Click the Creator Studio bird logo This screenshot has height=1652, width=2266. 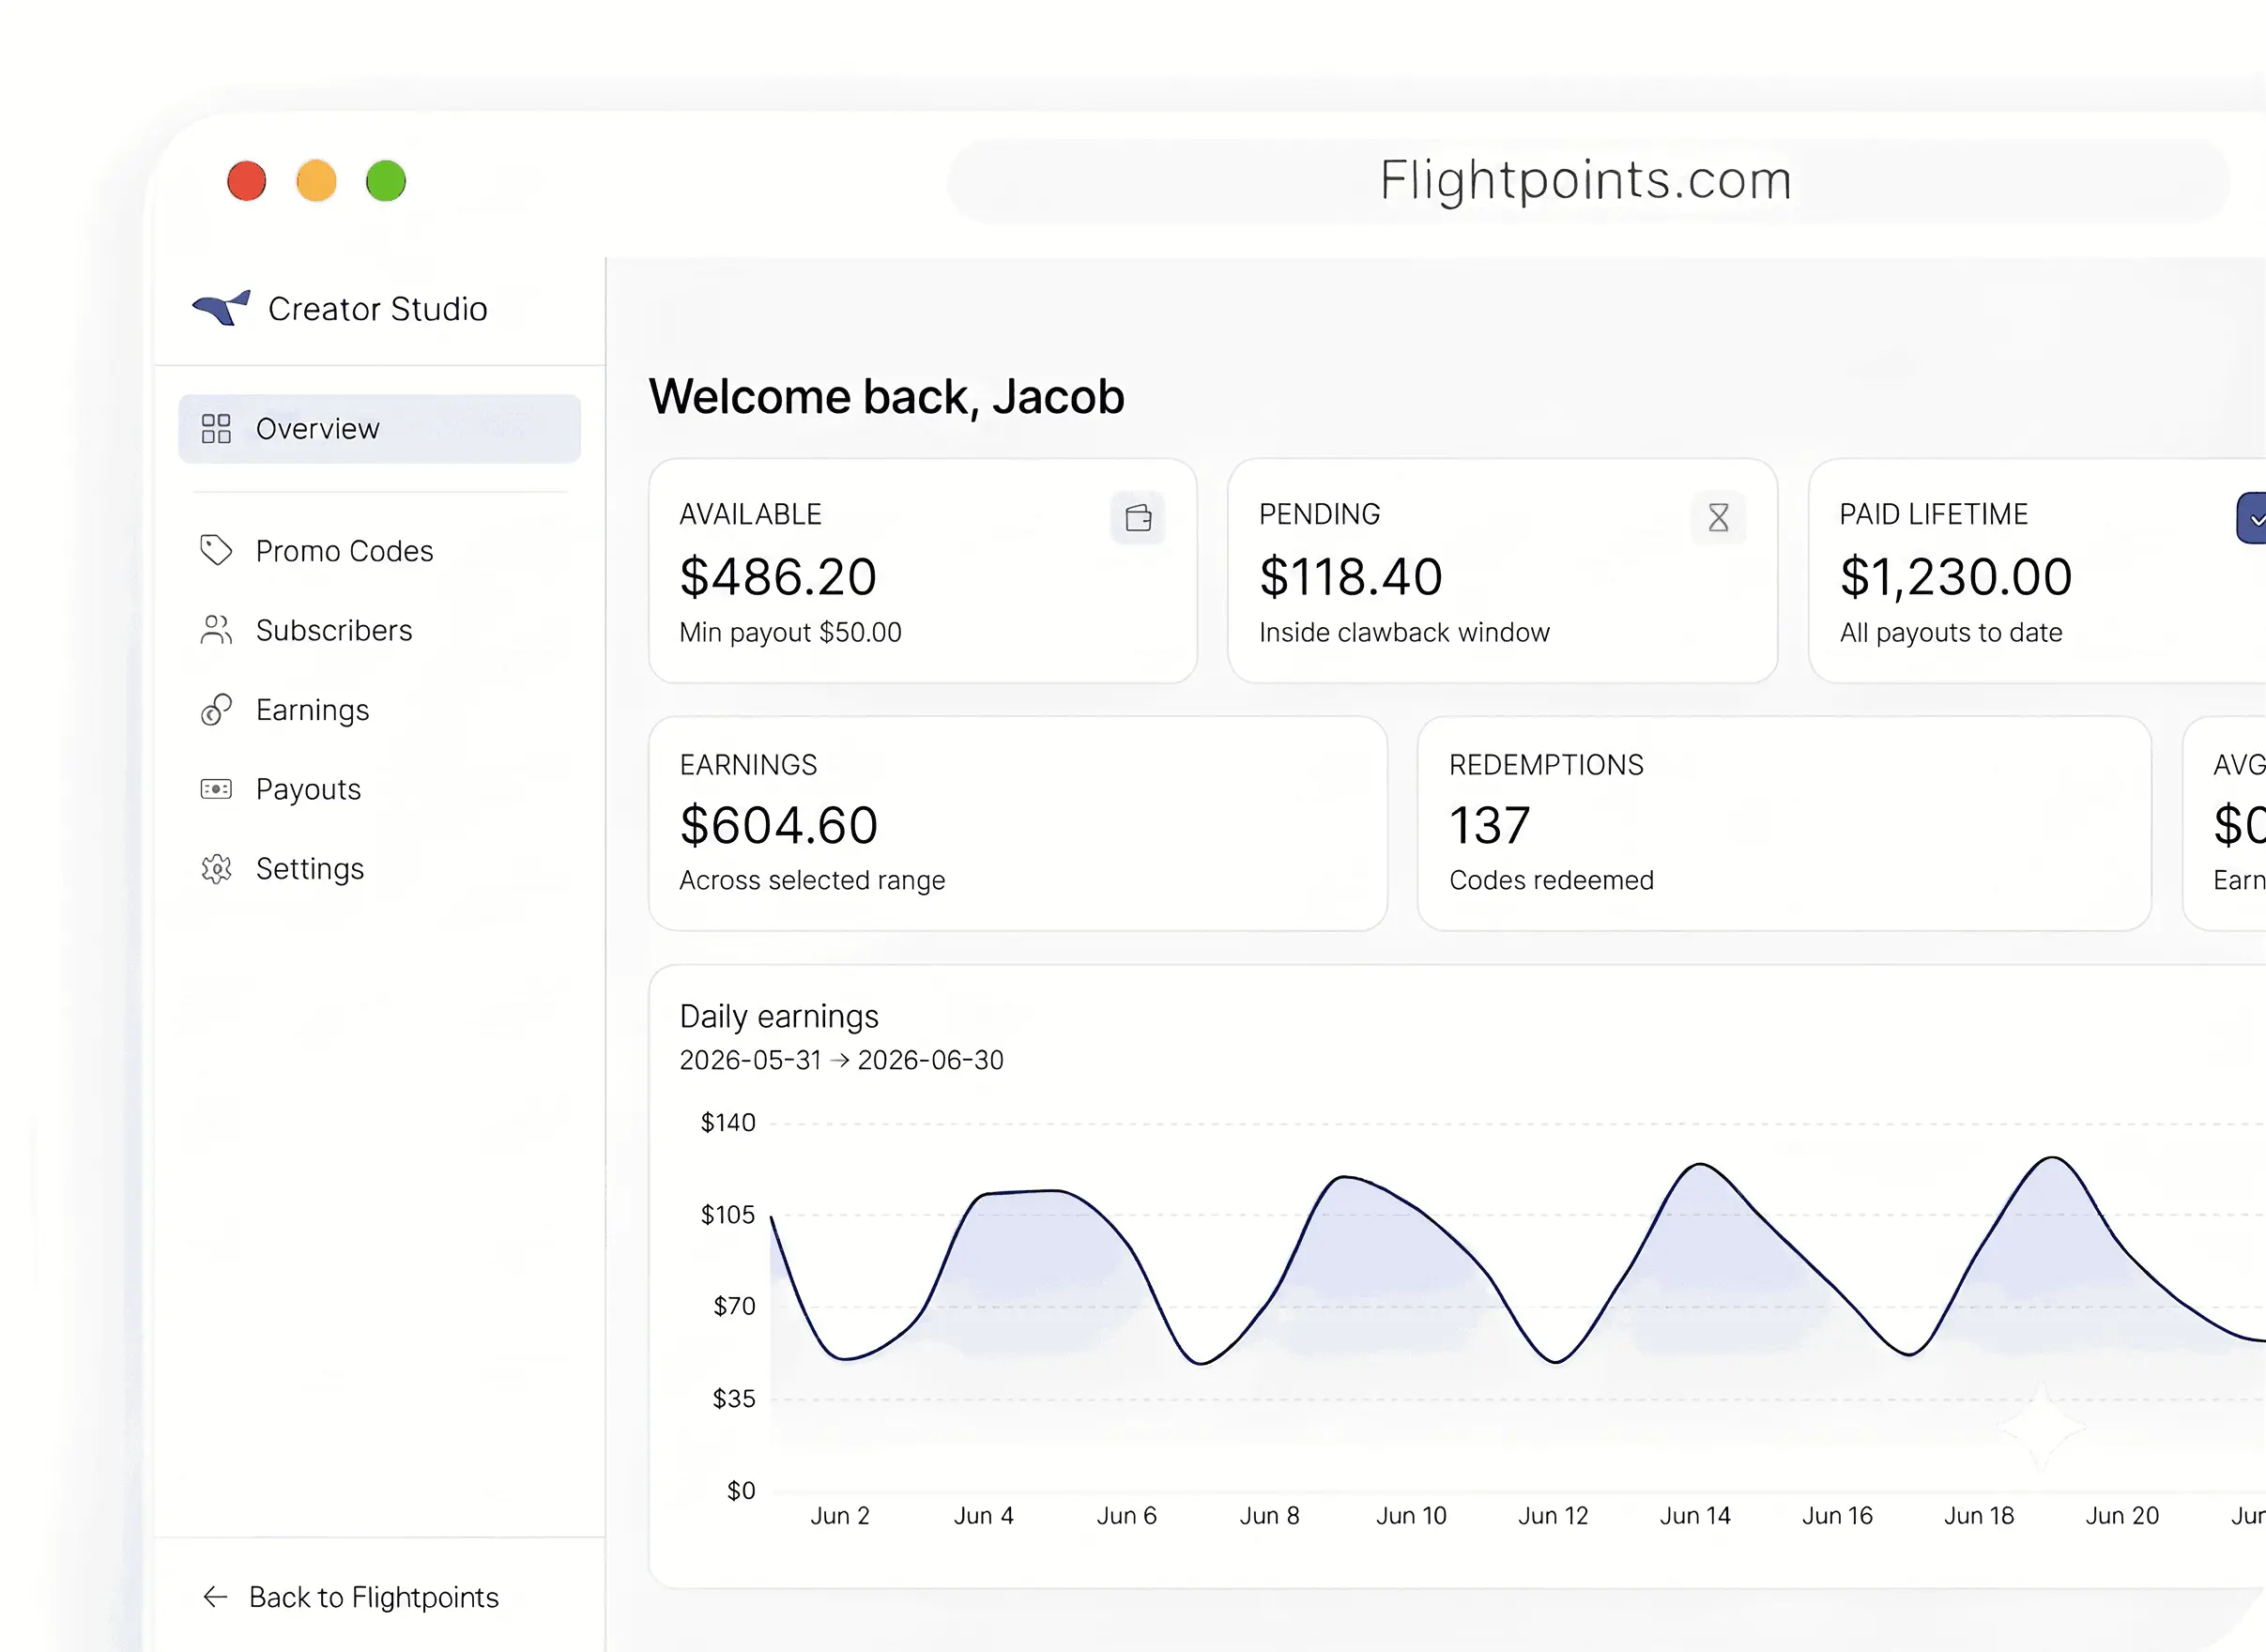point(221,308)
